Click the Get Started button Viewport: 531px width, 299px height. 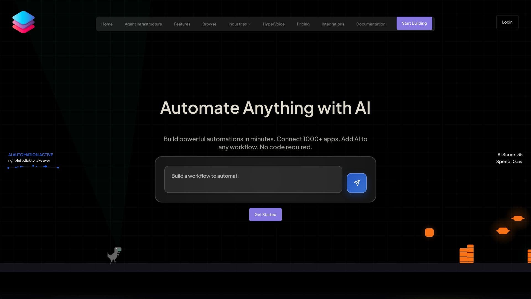[x=265, y=215]
